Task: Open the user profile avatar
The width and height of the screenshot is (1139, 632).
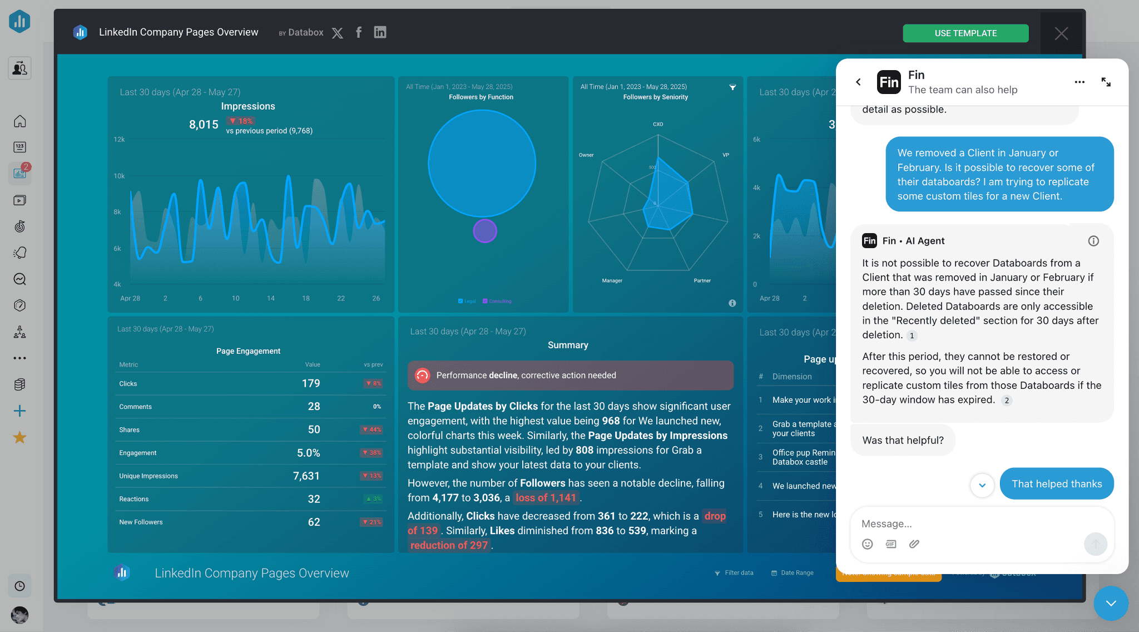Action: point(19,615)
